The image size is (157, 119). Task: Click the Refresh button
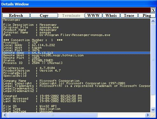pyautogui.click(x=16, y=16)
